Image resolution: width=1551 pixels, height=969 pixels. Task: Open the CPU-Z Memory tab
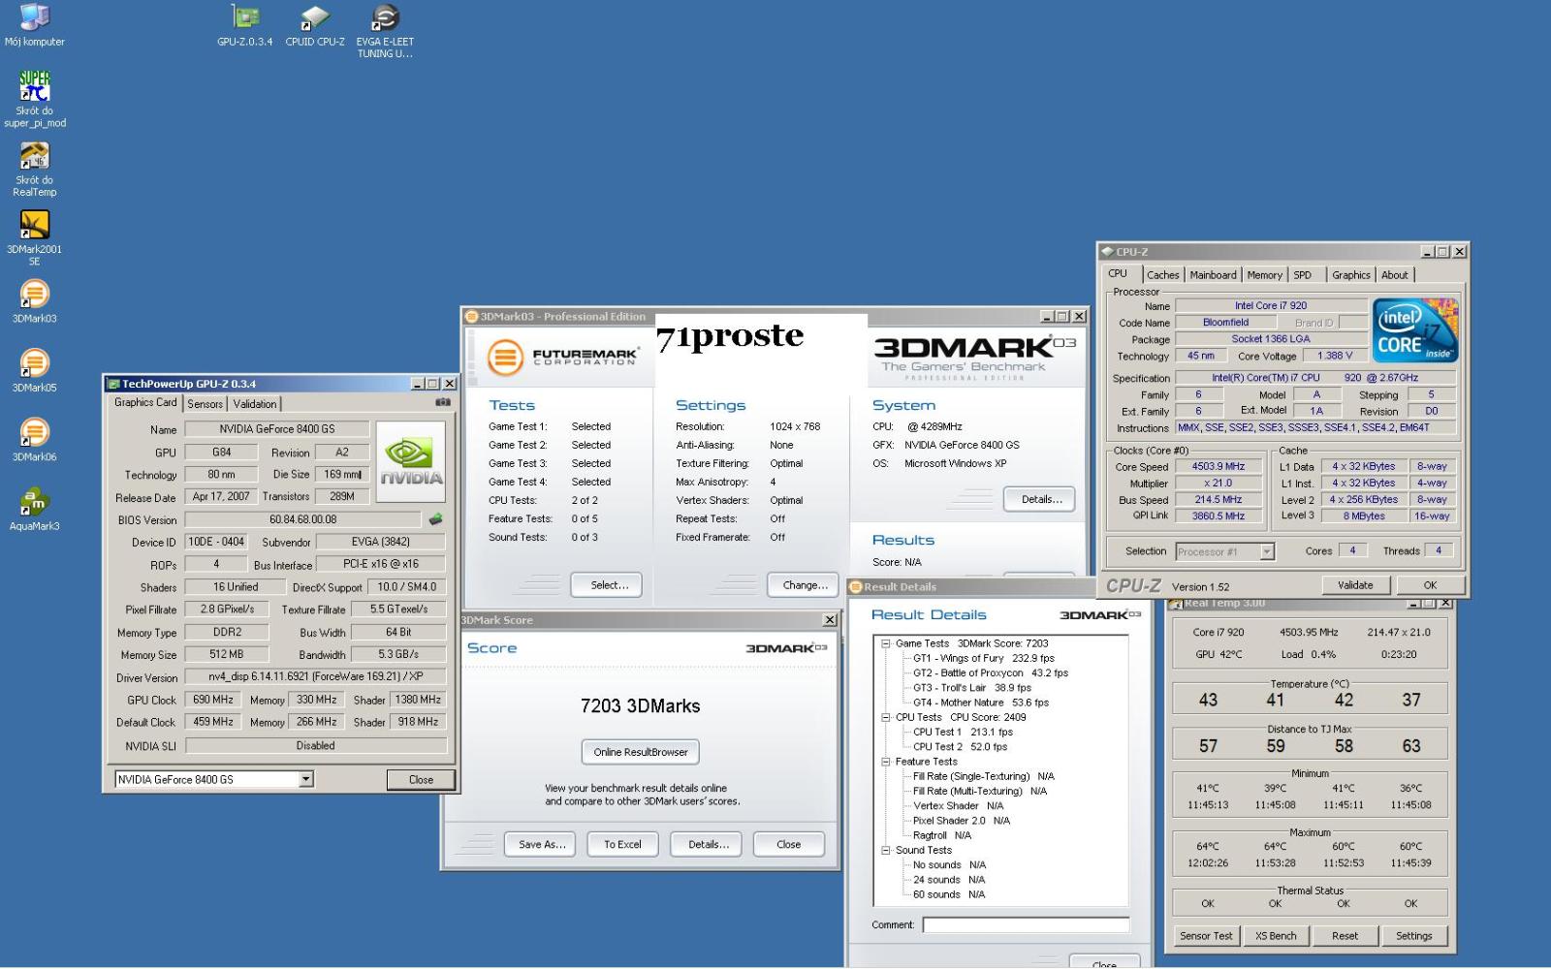coord(1264,275)
